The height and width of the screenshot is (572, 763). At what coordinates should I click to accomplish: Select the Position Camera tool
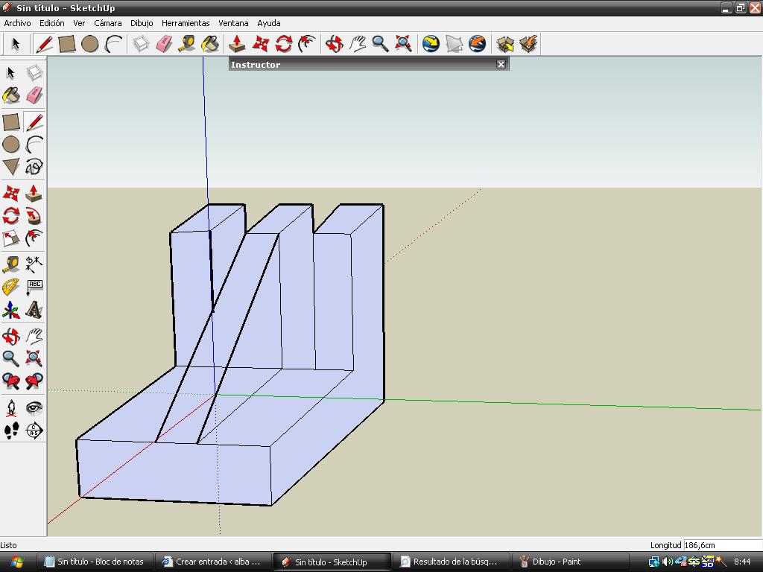pyautogui.click(x=10, y=407)
